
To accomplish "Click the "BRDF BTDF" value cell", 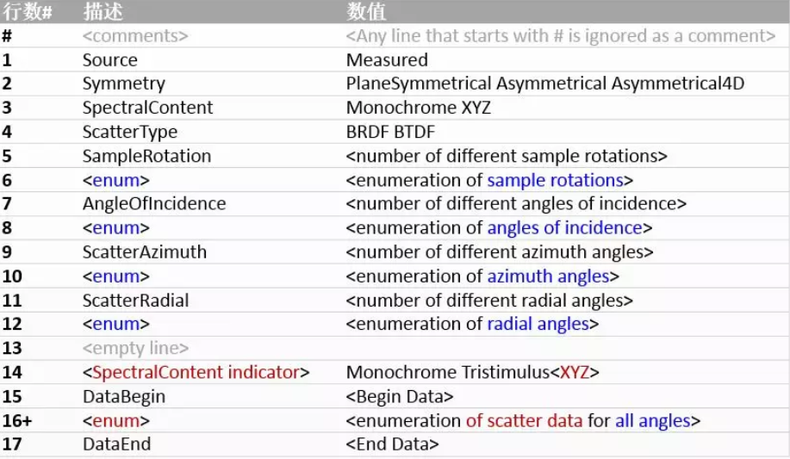I will (390, 132).
